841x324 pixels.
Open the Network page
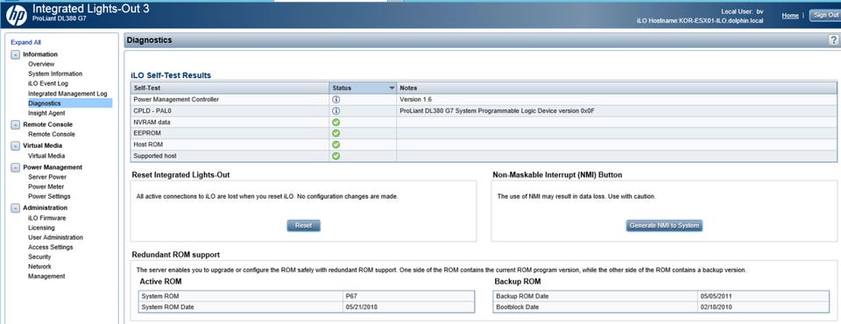pyautogui.click(x=39, y=266)
